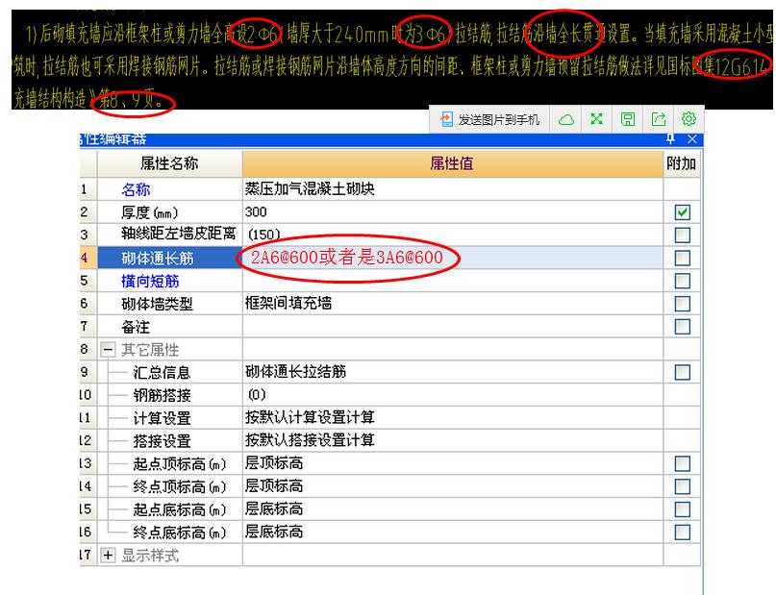The width and height of the screenshot is (776, 595).
Task: Collapse the 其它属性 group
Action: [108, 350]
